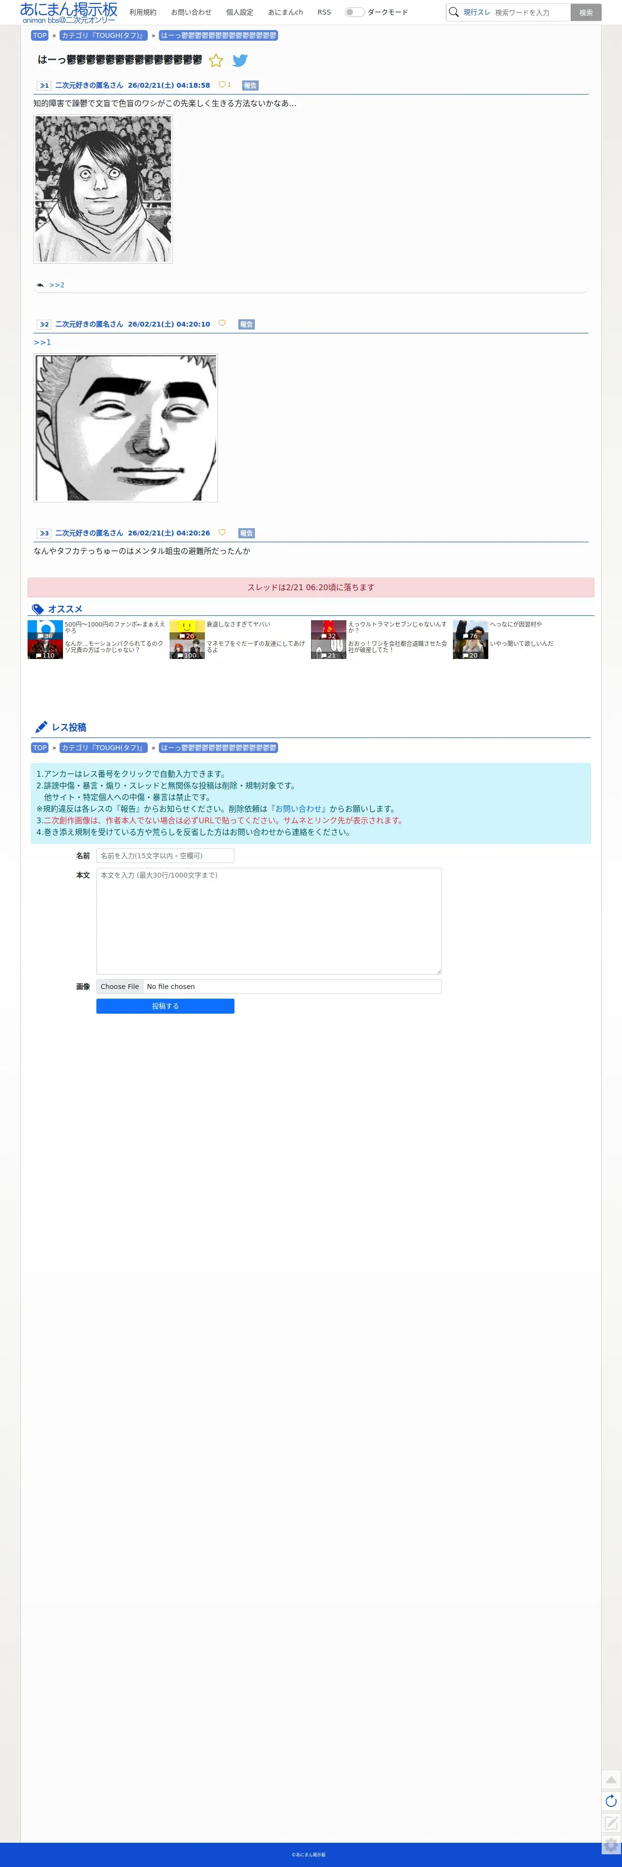Image resolution: width=622 pixels, height=1867 pixels.
Task: Open the 個人設定 menu item
Action: coord(240,12)
